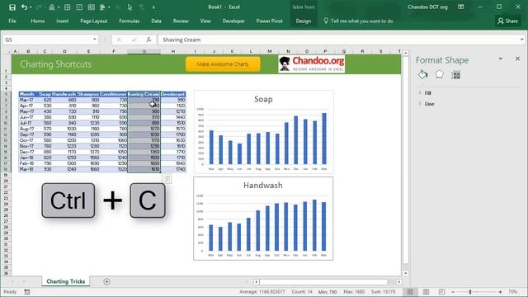Click the Share button

(508, 21)
